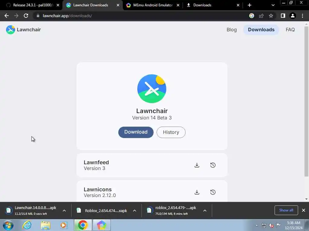The image size is (309, 231).
Task: Open Lawnchair History button
Action: point(171,132)
